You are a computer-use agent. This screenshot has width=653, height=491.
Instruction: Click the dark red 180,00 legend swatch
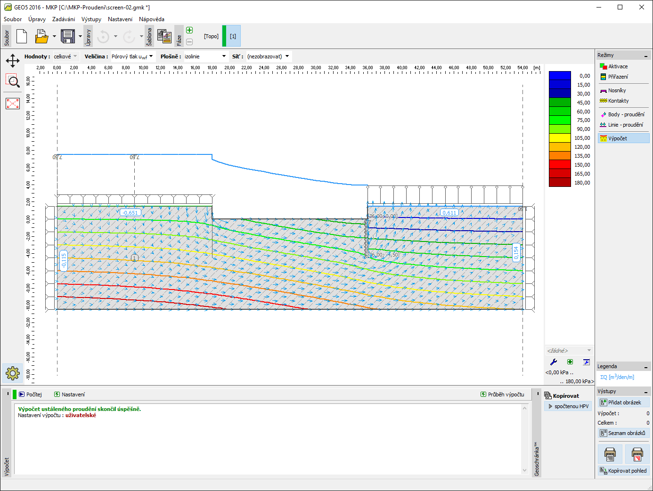(x=560, y=182)
